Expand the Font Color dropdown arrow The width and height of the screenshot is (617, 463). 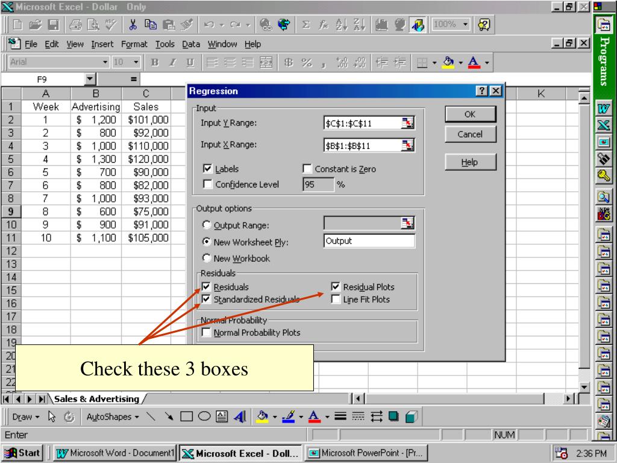[487, 62]
